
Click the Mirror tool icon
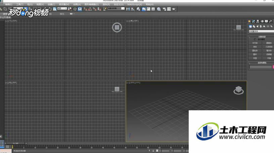(x=128, y=9)
